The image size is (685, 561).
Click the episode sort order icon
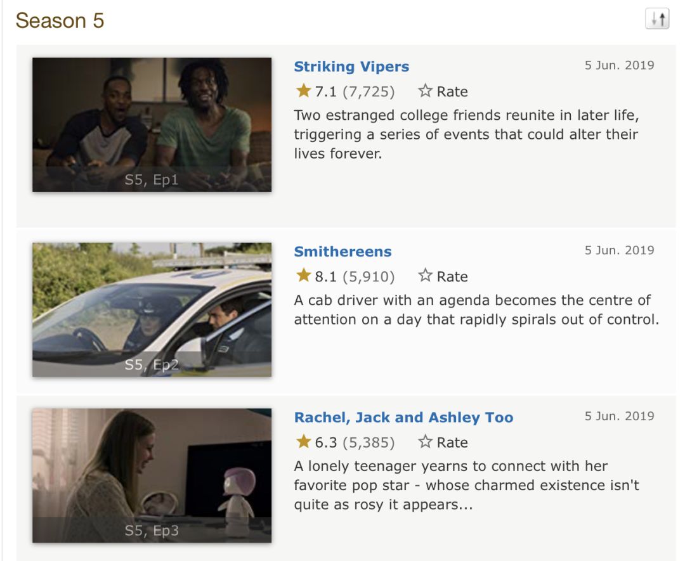[657, 20]
